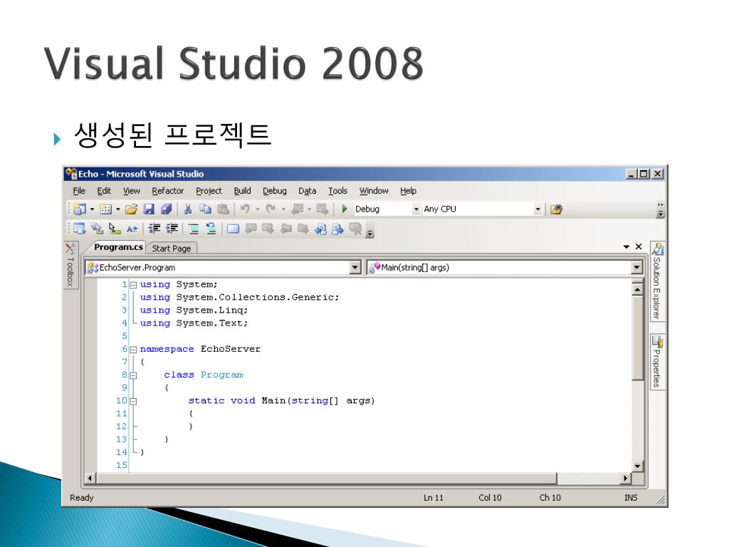729x547 pixels.
Task: Click the Toggle Bookmark toolbar icon
Action: coord(233,229)
